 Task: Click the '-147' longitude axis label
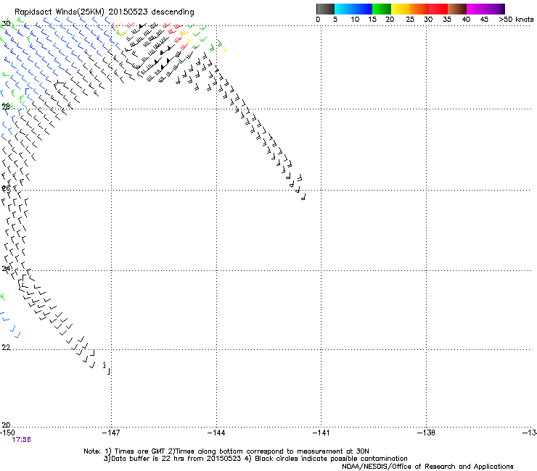pyautogui.click(x=111, y=433)
